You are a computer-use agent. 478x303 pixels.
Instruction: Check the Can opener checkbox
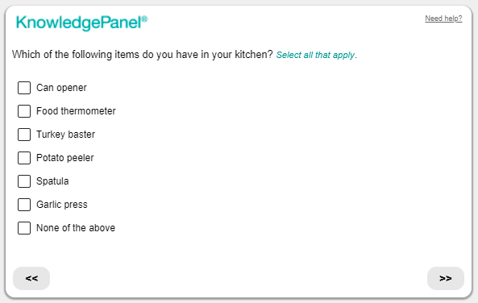pyautogui.click(x=24, y=88)
